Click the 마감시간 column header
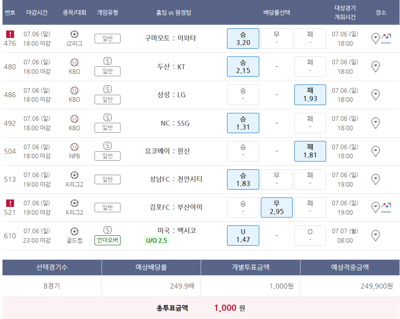The width and height of the screenshot is (400, 319). pos(37,12)
